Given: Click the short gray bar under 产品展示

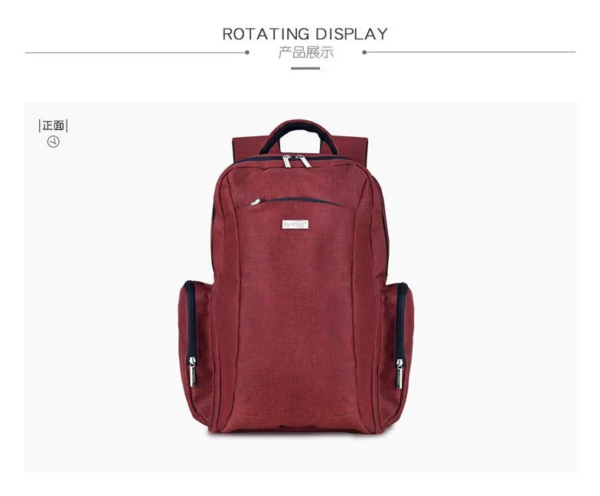Looking at the screenshot, I should [305, 69].
